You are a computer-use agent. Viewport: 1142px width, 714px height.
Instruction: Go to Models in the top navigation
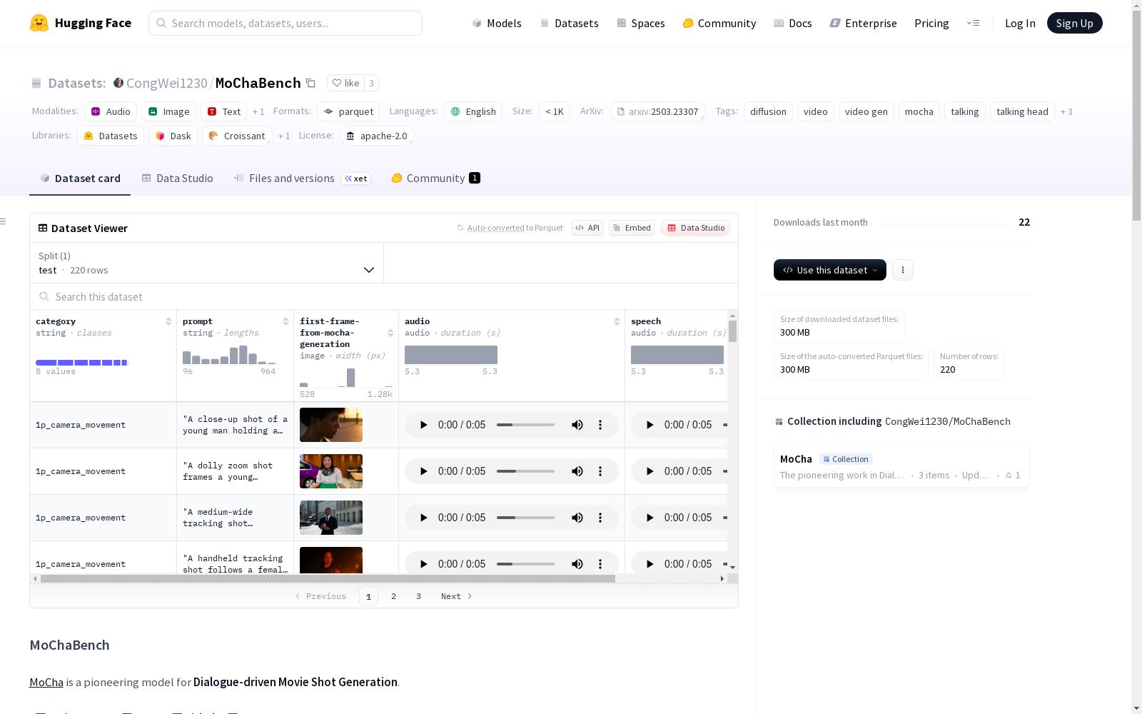point(497,23)
